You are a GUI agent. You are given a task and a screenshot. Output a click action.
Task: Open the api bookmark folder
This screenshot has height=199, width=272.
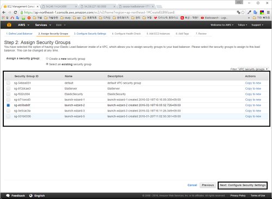click(x=77, y=18)
